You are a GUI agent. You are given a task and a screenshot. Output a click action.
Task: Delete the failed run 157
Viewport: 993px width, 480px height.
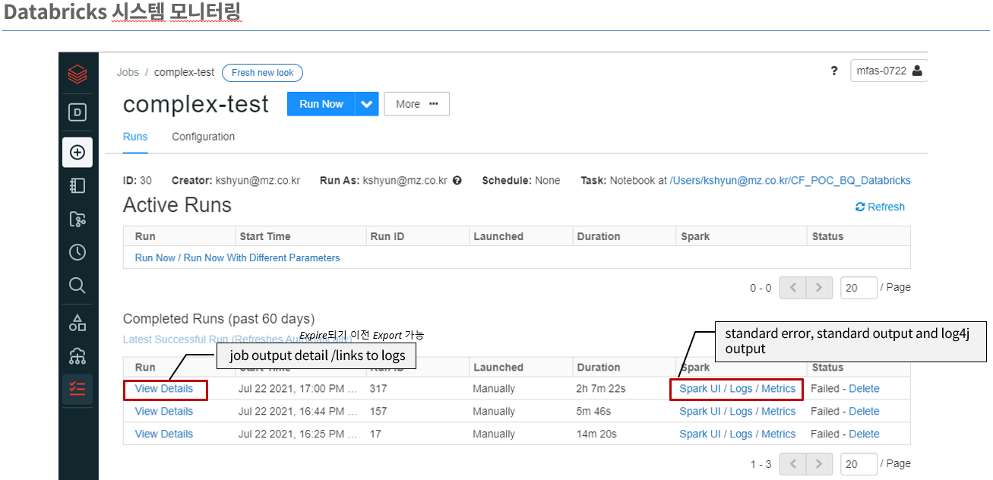864,412
